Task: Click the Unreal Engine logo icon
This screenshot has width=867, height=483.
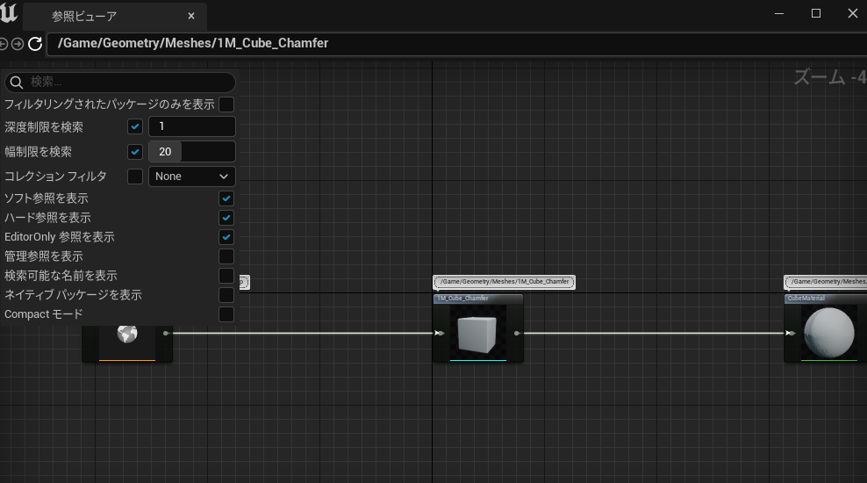Action: click(x=9, y=14)
